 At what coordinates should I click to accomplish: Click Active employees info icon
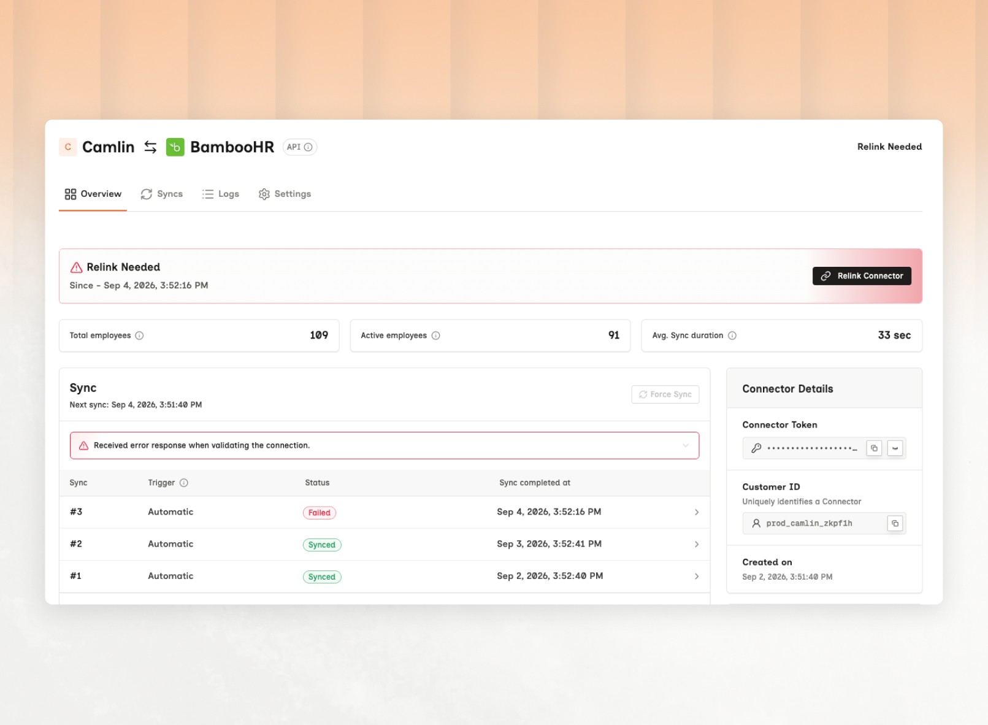pos(435,336)
